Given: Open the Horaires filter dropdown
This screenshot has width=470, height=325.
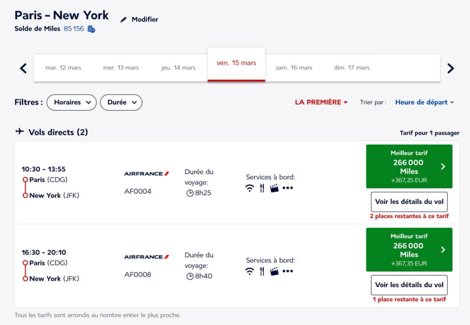Looking at the screenshot, I should click(72, 102).
